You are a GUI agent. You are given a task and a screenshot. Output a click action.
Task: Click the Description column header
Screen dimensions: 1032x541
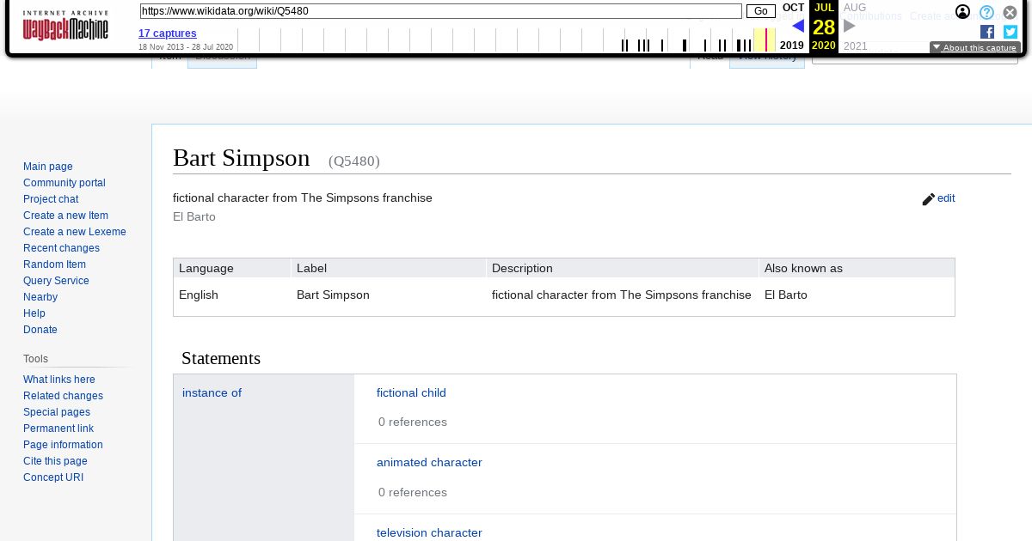tap(522, 268)
